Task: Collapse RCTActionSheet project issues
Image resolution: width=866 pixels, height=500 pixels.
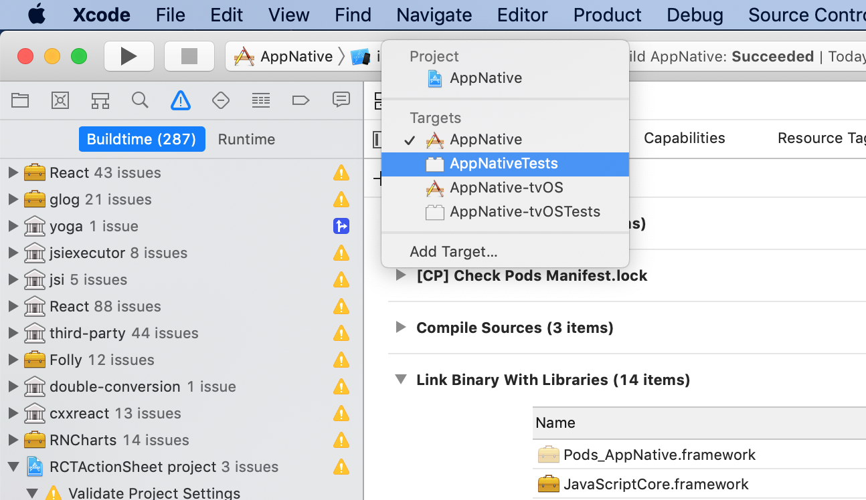Action: [13, 467]
